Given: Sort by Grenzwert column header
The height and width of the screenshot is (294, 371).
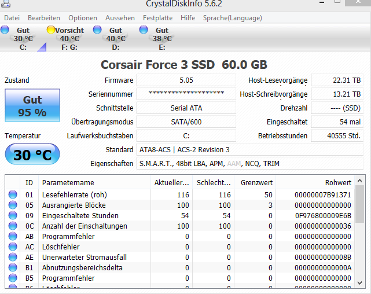Looking at the screenshot, I should tap(255, 182).
